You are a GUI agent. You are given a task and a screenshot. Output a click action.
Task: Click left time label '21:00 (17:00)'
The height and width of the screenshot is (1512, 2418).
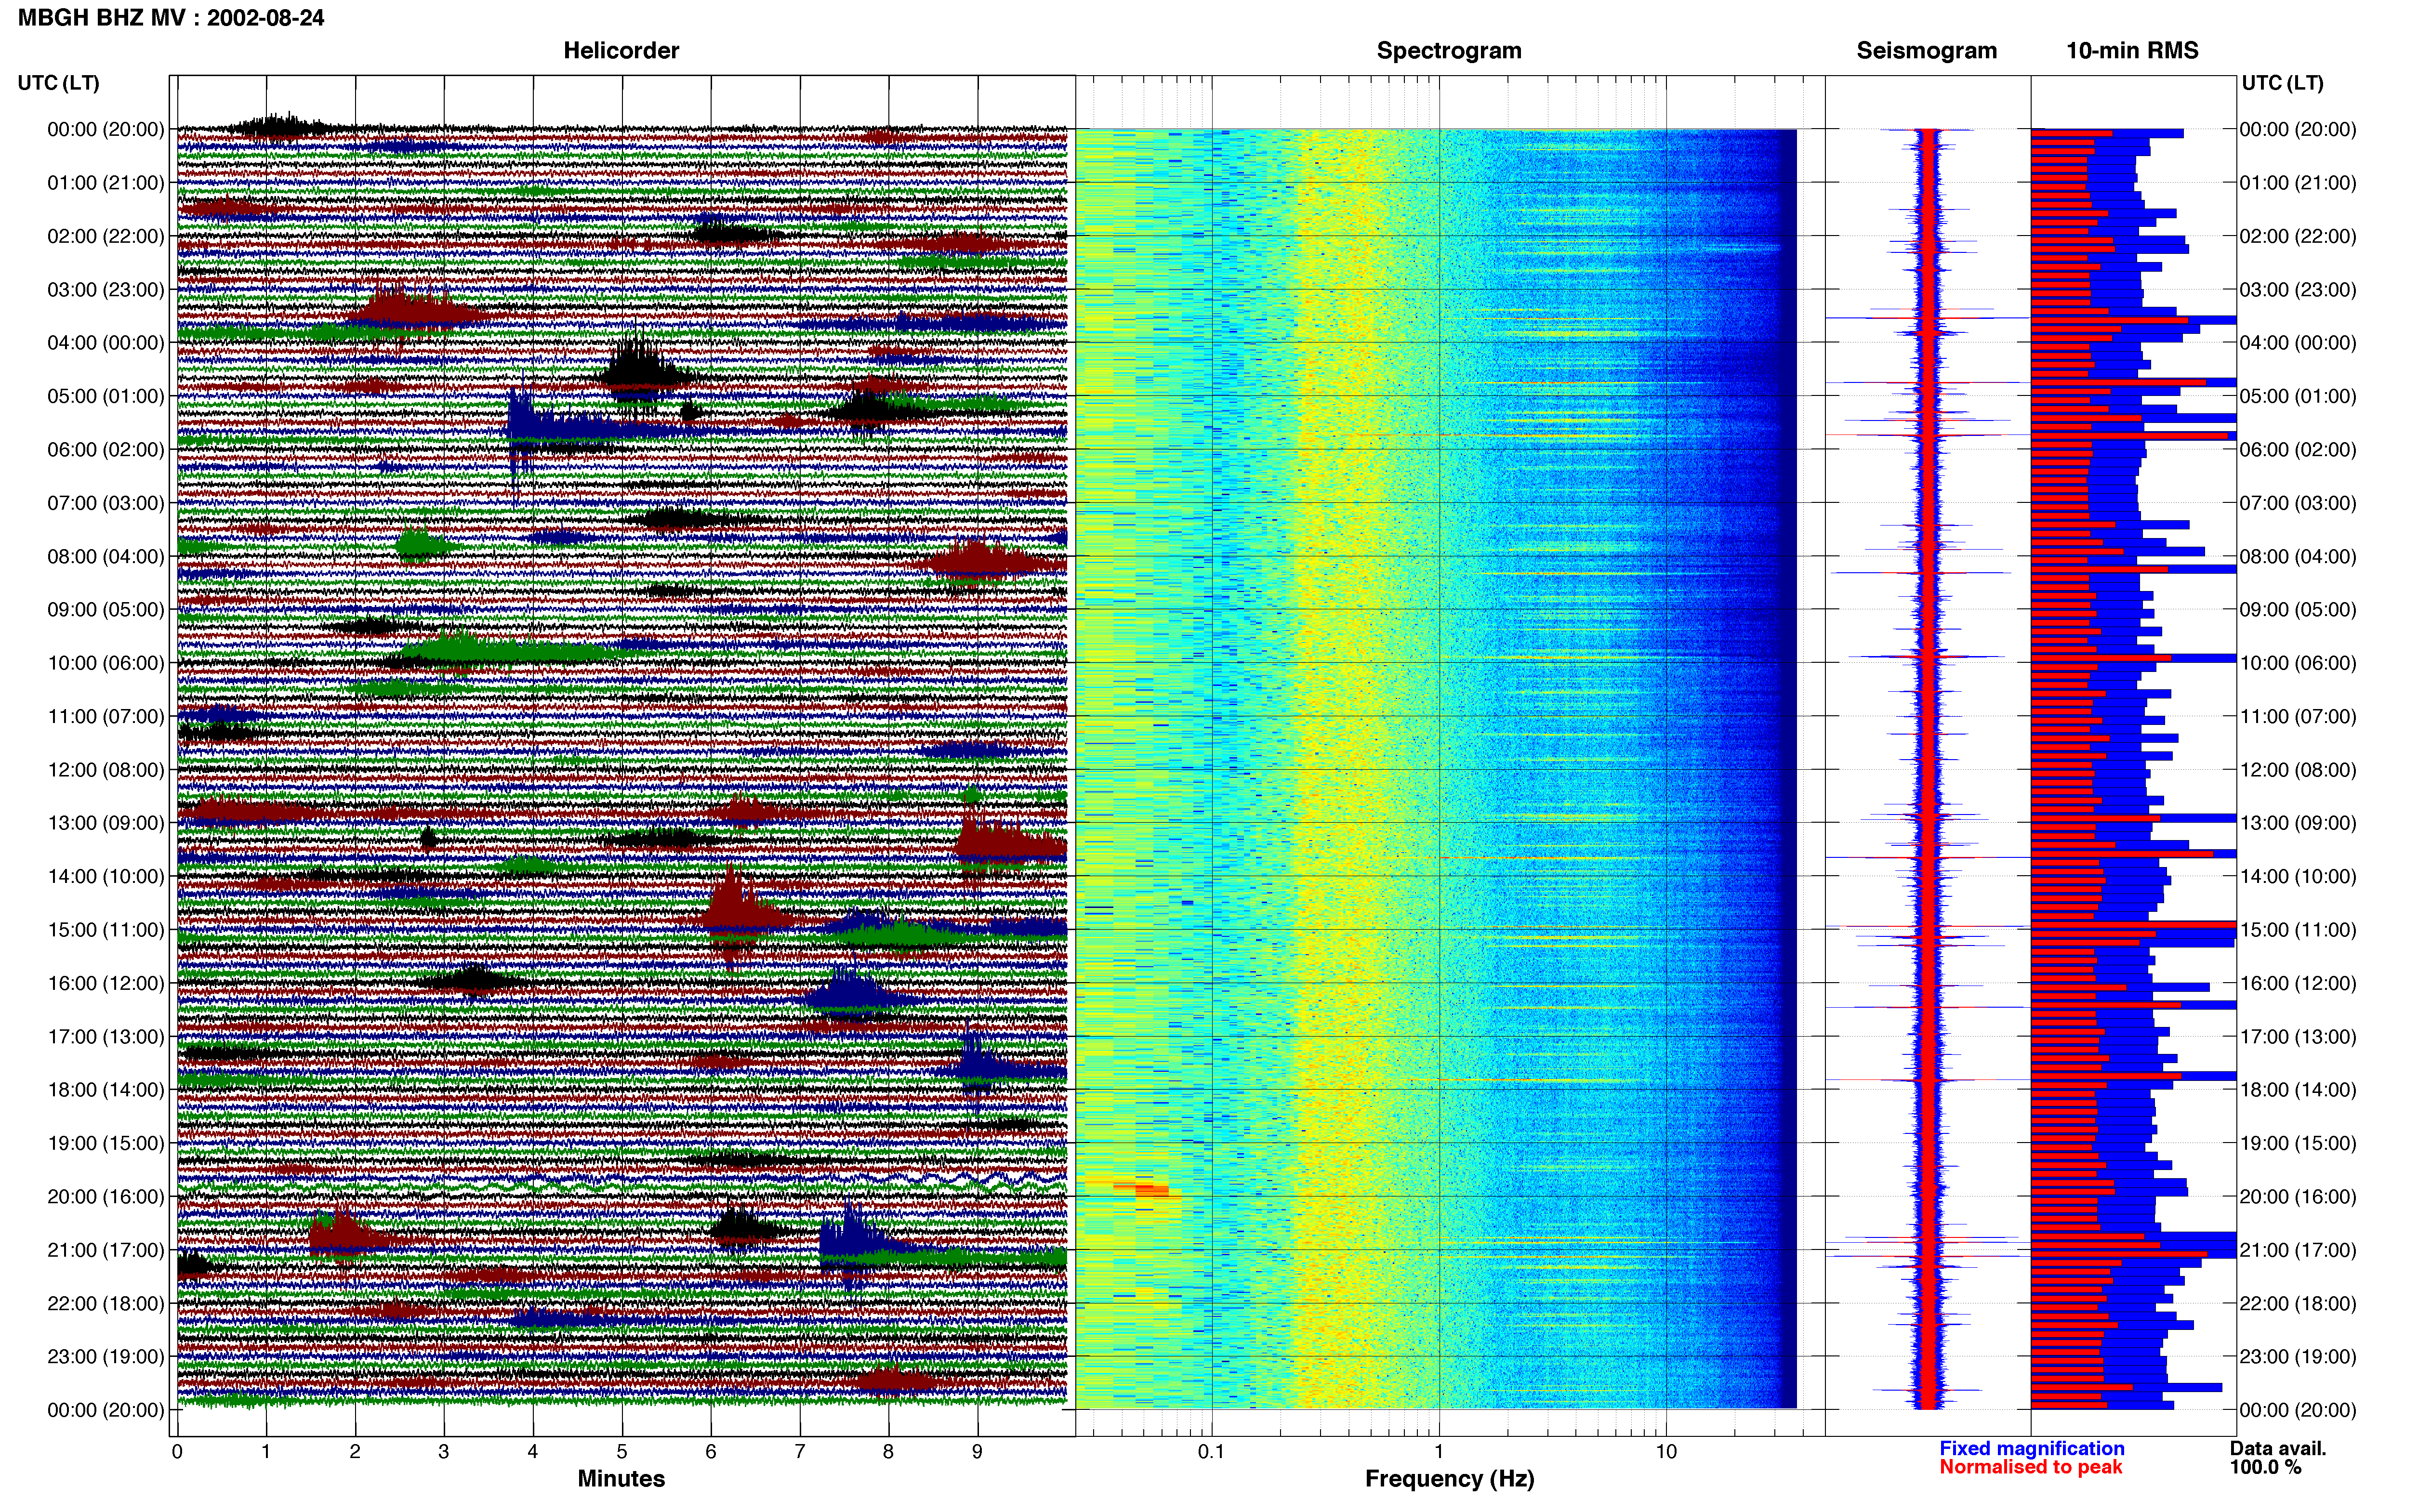coord(106,1250)
